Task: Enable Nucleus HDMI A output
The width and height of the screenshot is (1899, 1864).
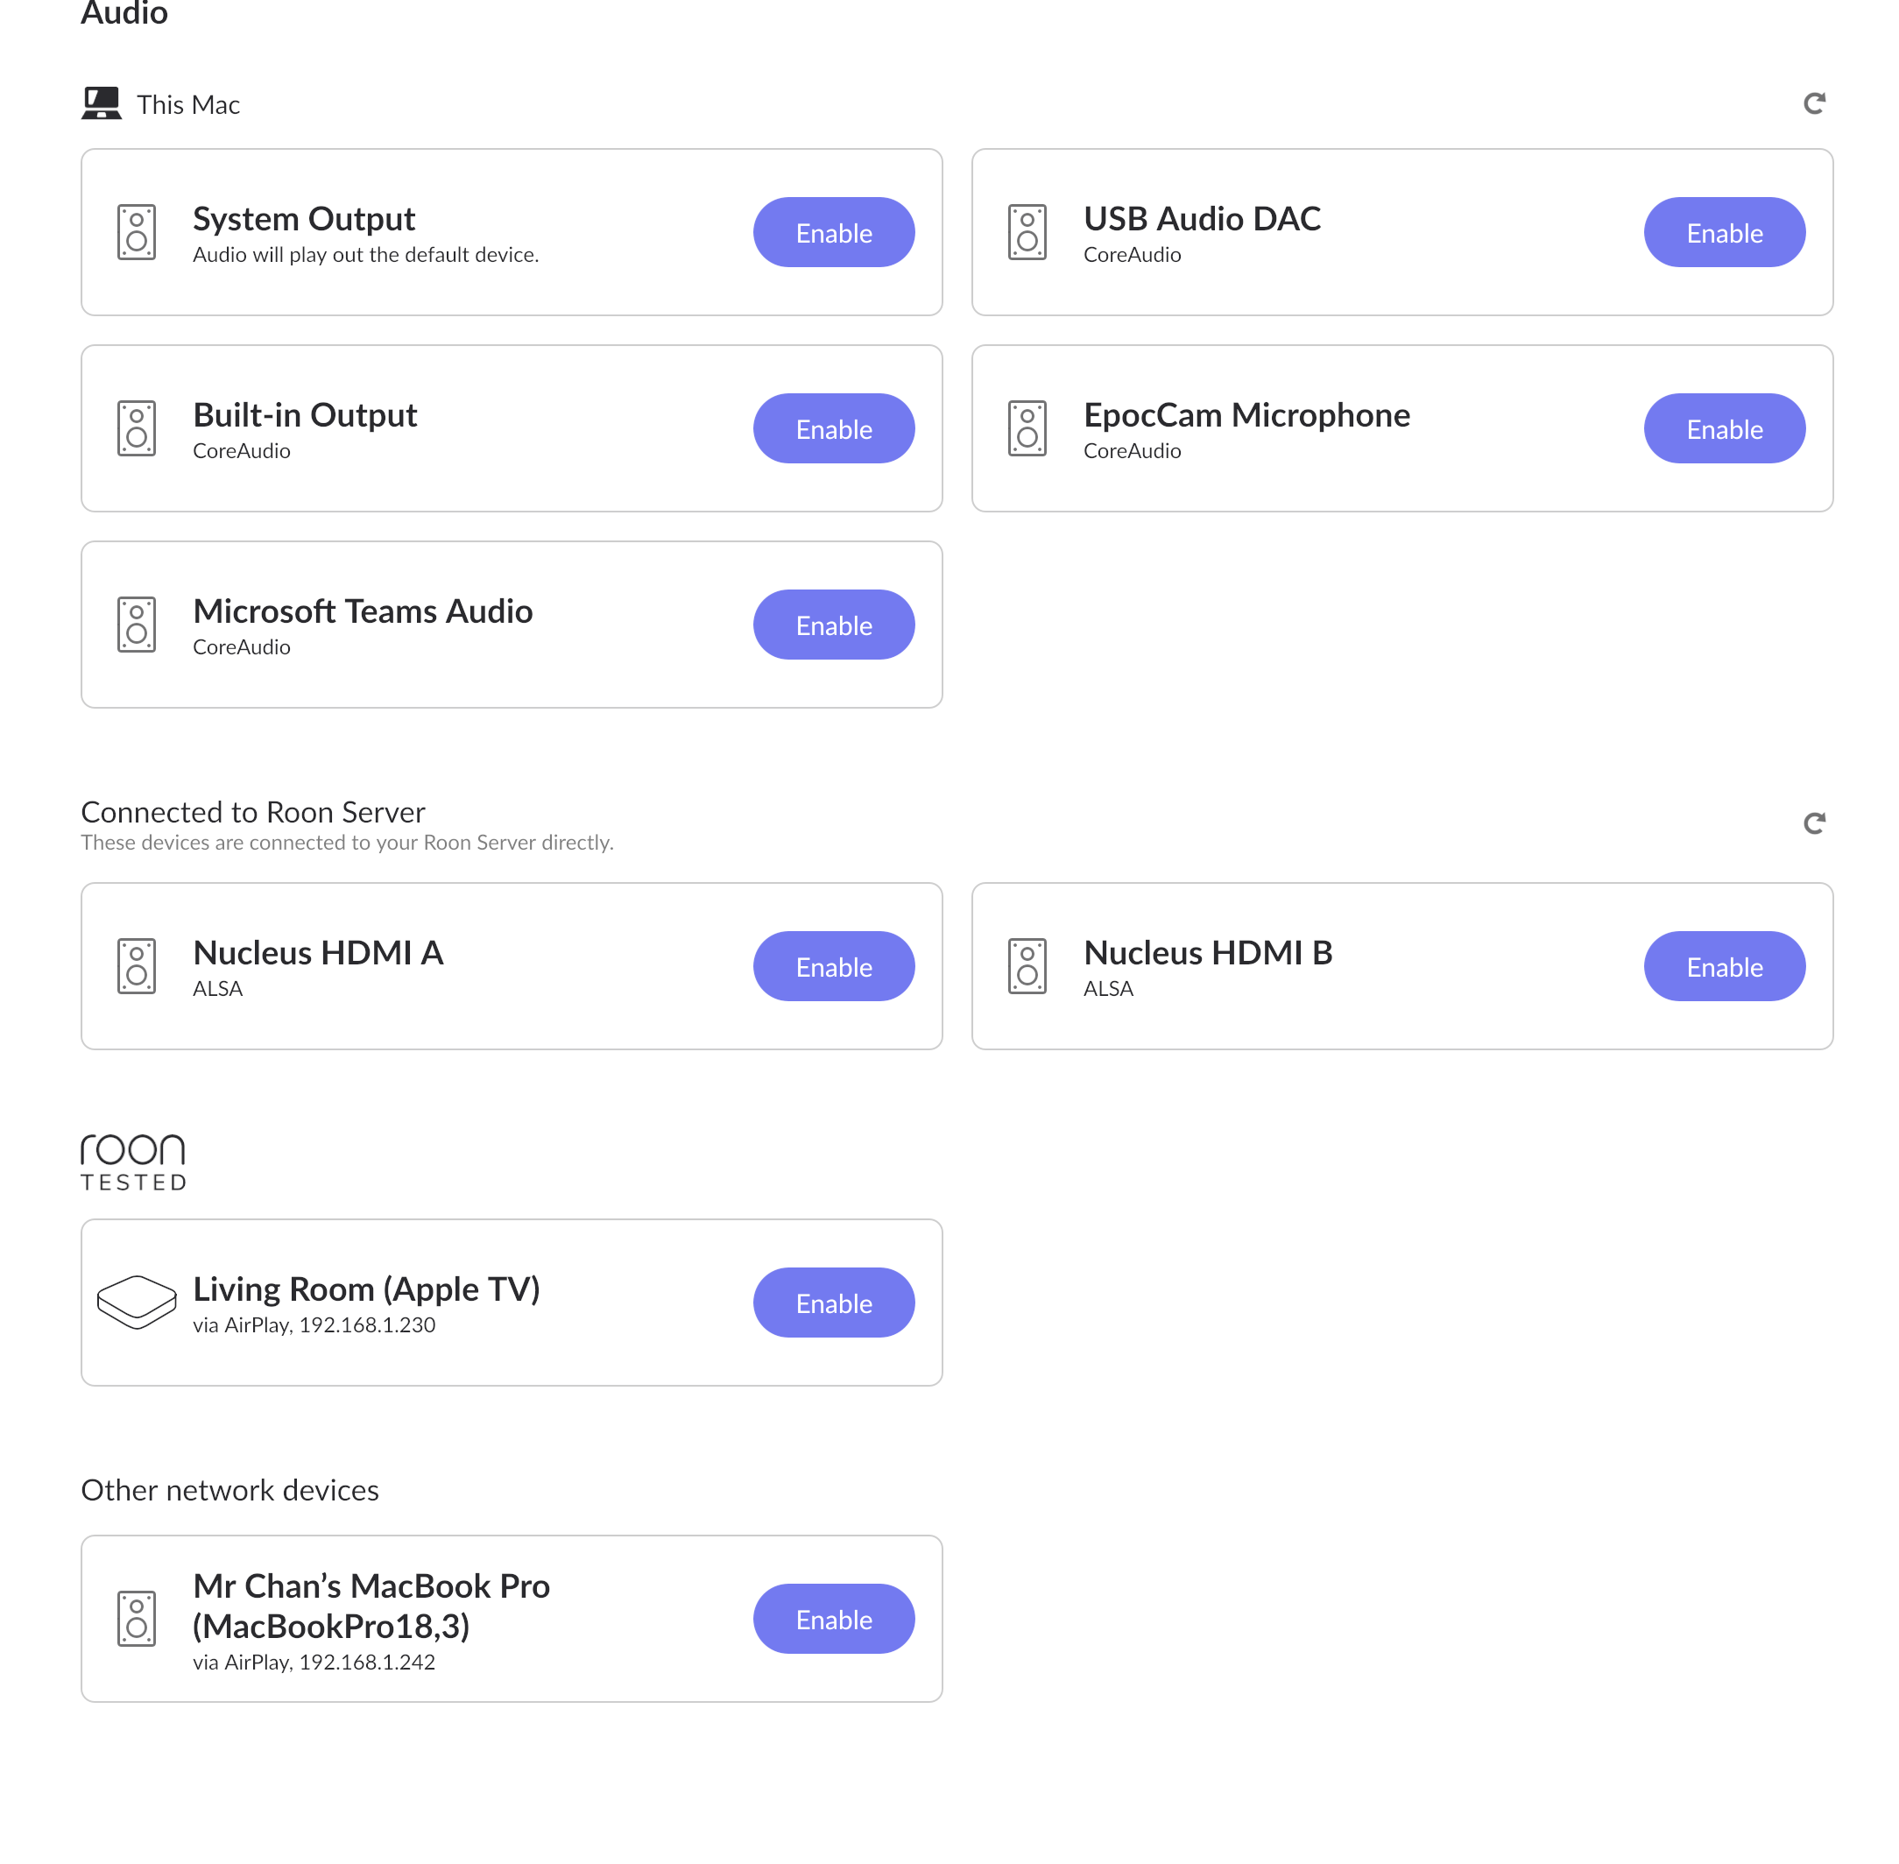Action: tap(834, 966)
